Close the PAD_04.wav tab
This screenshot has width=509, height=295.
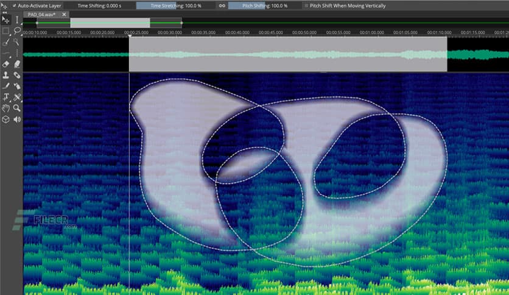[x=64, y=14]
